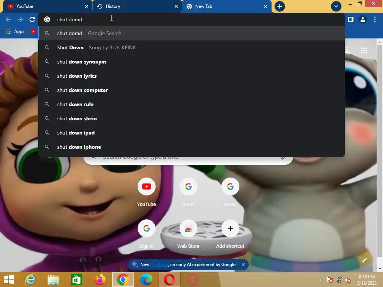Open the solid red Opera taskbar icon

click(x=169, y=280)
